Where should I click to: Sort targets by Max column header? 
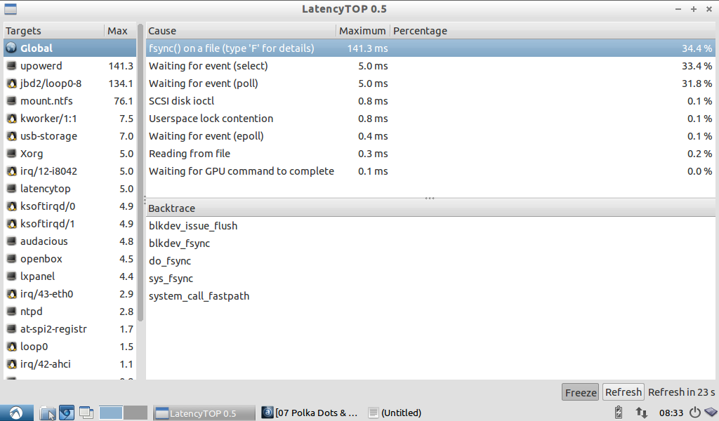120,31
